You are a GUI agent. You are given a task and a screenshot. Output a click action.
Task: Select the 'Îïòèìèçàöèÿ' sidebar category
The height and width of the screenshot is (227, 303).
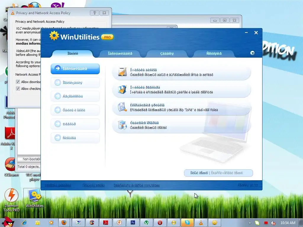tap(75, 83)
